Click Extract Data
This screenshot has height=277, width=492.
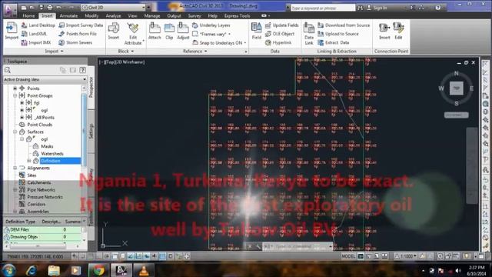coord(333,42)
